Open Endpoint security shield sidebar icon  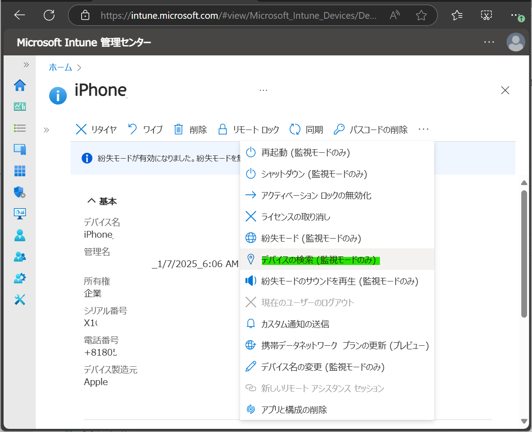pos(20,192)
